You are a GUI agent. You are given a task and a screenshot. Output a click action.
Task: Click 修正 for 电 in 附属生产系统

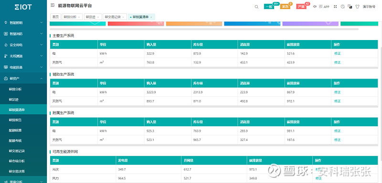(x=338, y=131)
